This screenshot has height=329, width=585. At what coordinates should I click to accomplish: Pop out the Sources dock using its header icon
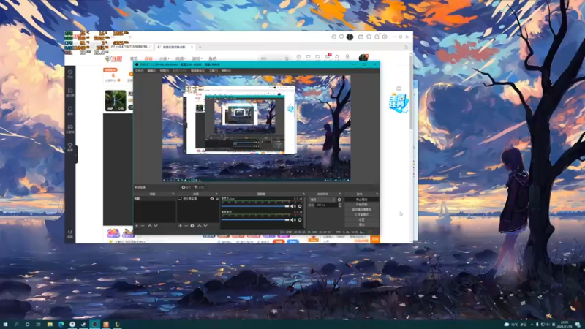(x=216, y=194)
